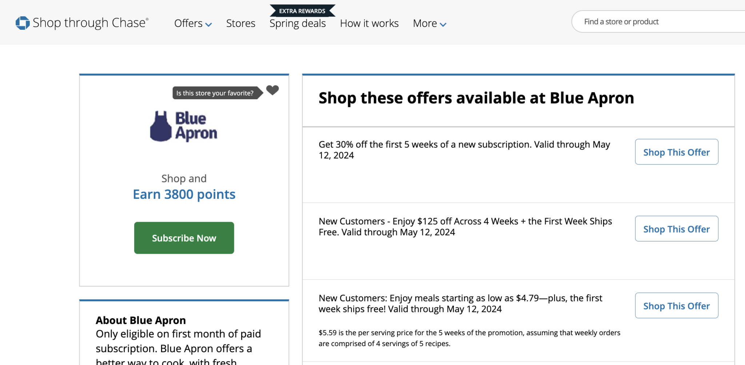Expand the Spring deals EXTRA REWARDS section
Image resolution: width=745 pixels, height=365 pixels.
pyautogui.click(x=302, y=11)
